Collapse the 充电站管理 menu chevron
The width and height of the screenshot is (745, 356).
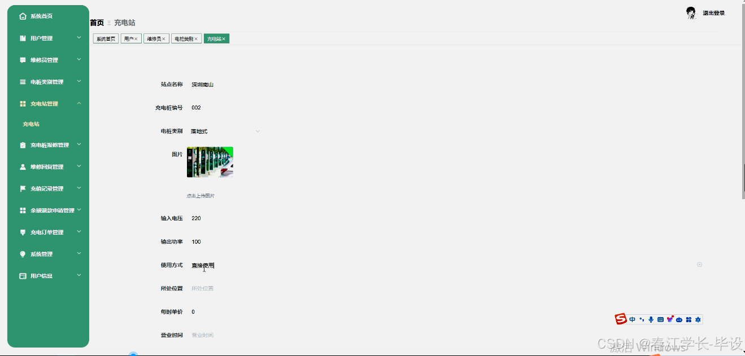[x=79, y=103]
